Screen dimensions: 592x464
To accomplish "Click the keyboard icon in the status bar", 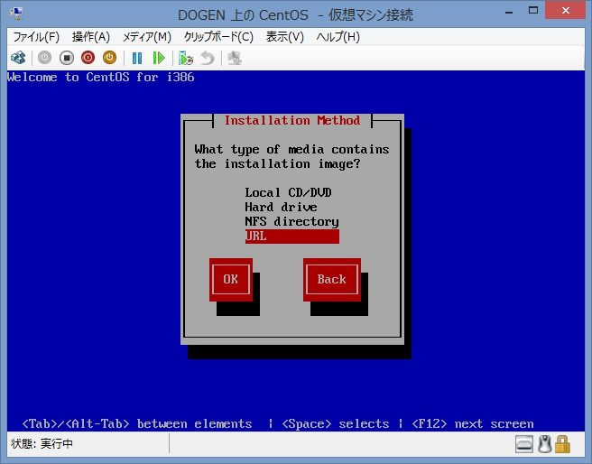I will (x=525, y=444).
